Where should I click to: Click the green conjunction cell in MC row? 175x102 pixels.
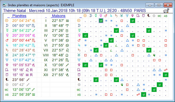(154, 90)
